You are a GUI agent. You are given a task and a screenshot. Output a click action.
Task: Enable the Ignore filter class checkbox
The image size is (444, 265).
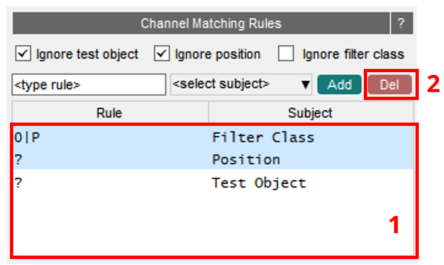tap(286, 54)
